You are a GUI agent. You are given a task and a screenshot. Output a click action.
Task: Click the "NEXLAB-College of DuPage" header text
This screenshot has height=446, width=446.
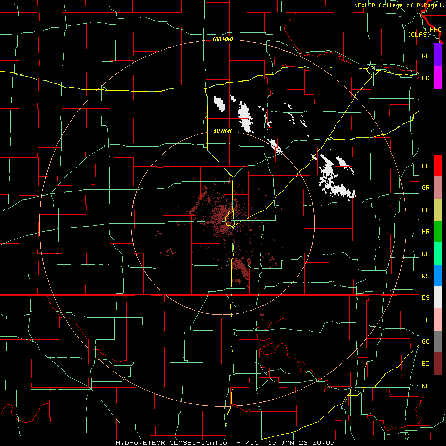coord(396,5)
